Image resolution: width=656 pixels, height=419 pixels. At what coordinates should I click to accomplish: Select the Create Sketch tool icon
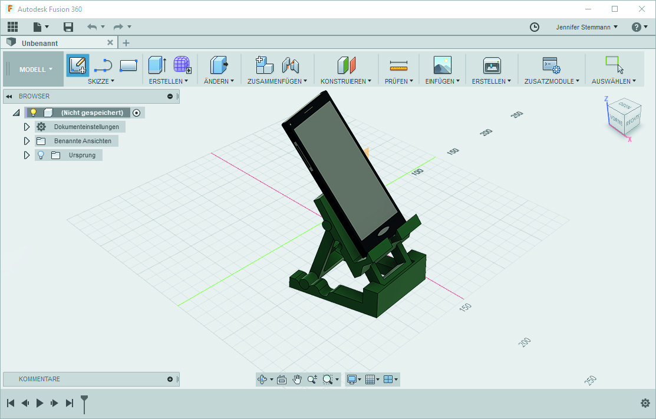[x=78, y=65]
